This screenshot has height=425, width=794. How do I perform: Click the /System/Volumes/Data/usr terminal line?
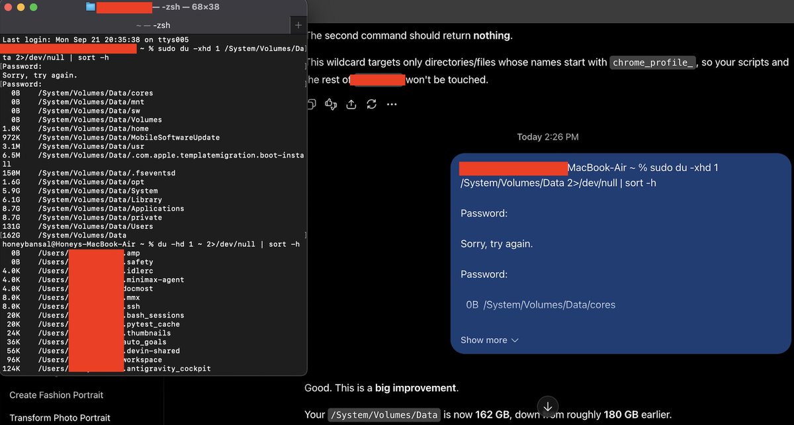click(73, 146)
